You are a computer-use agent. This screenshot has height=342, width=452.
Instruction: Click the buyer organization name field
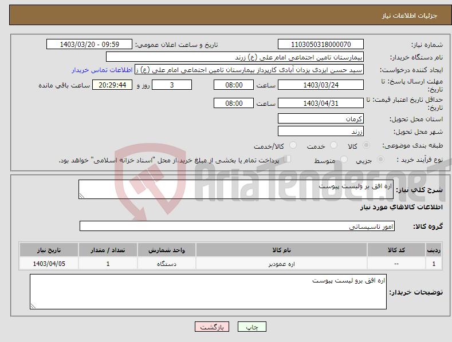click(x=235, y=57)
